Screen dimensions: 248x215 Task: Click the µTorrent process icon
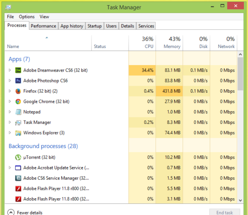pos(18,157)
